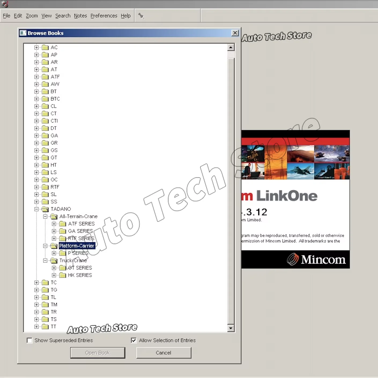Screen dimensions: 378x378
Task: Click the tree scrollbar up arrow
Action: (231, 47)
